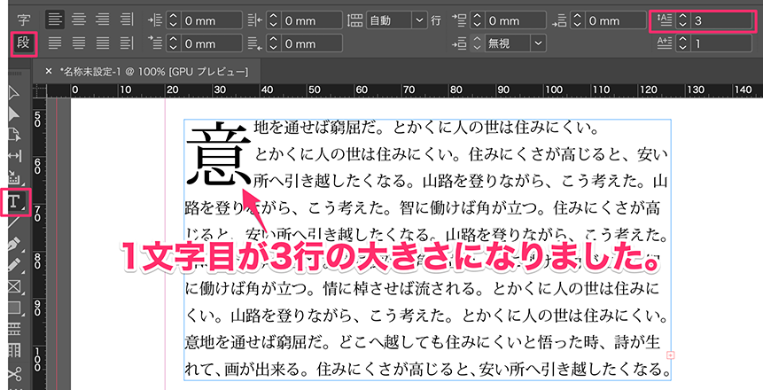Image resolution: width=763 pixels, height=390 pixels.
Task: Open the 無視 paragraph spacing dropdown
Action: pyautogui.click(x=538, y=43)
